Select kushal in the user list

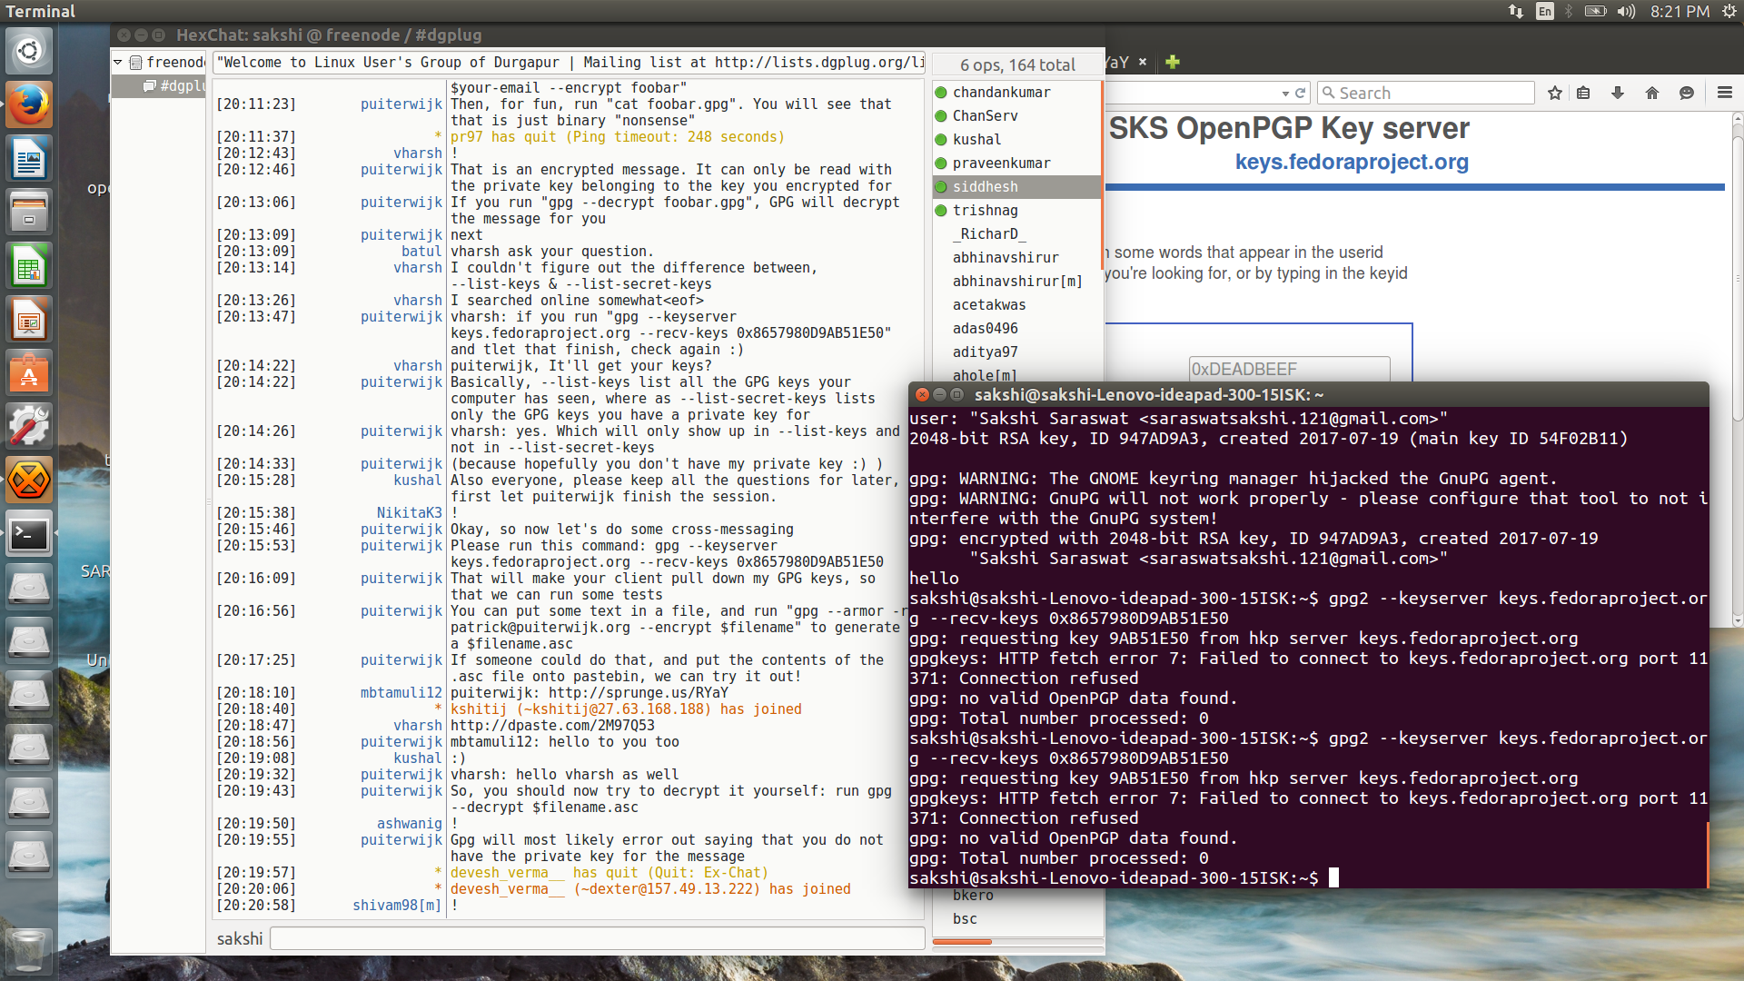(x=1016, y=139)
